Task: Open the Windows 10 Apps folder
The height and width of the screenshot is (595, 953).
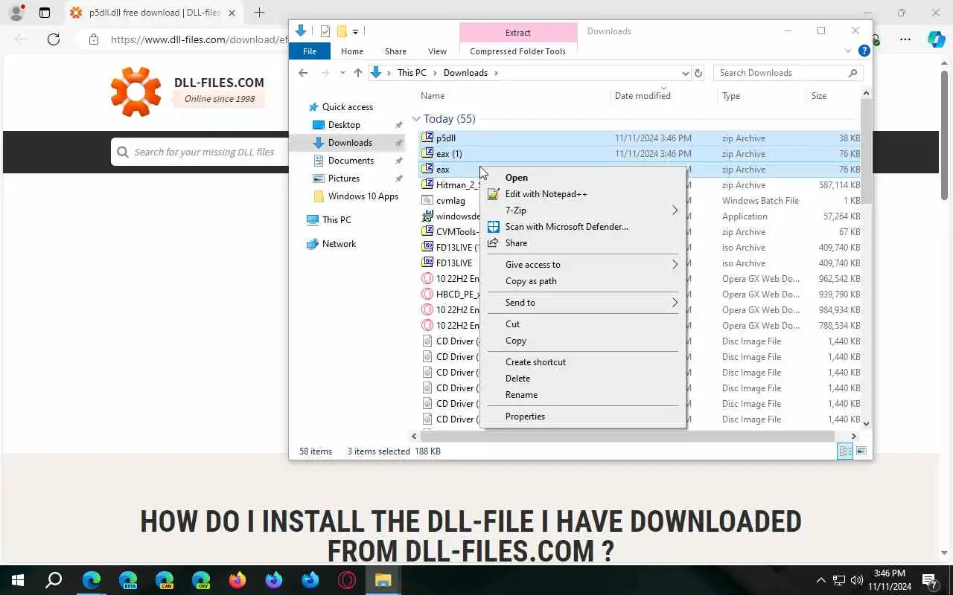Action: click(x=363, y=196)
